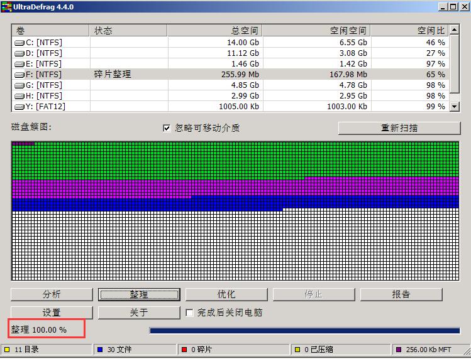This screenshot has width=471, height=359.
Task: Click the UltraDefrag title bar app icon
Action: (6, 7)
